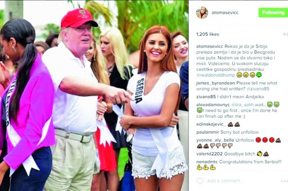The height and width of the screenshot is (191, 288).
Task: Open the atomasevicc profile avatar
Action: point(202,13)
